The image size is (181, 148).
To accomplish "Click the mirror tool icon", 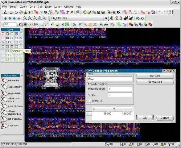I will pos(50,12).
